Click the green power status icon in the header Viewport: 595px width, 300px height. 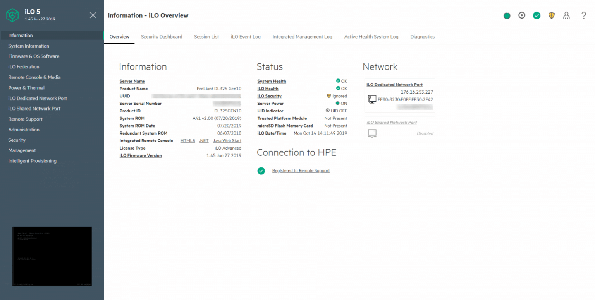pos(507,16)
